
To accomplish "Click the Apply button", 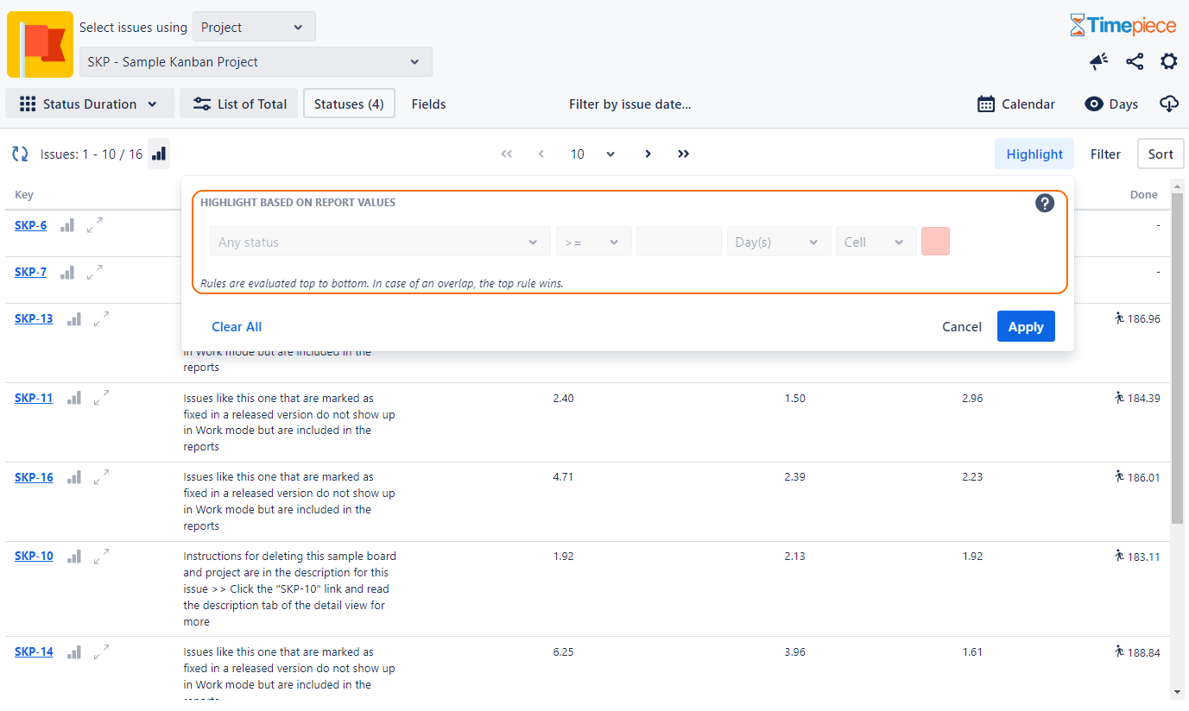I will coord(1025,326).
